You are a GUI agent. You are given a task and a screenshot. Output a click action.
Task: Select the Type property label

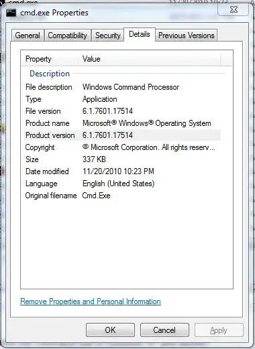click(x=34, y=99)
